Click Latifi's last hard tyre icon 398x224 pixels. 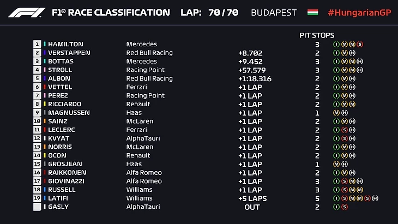(x=376, y=198)
